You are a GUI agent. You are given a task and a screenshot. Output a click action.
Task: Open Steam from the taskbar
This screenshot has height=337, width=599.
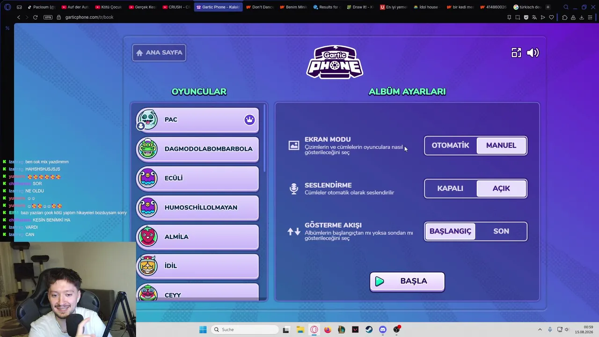pos(369,330)
